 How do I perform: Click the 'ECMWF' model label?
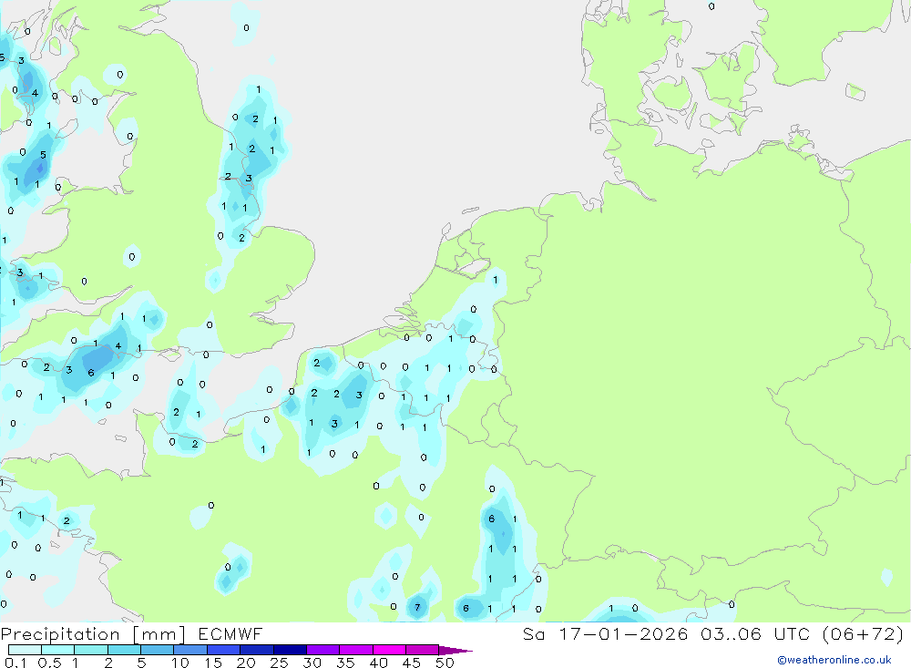click(230, 634)
